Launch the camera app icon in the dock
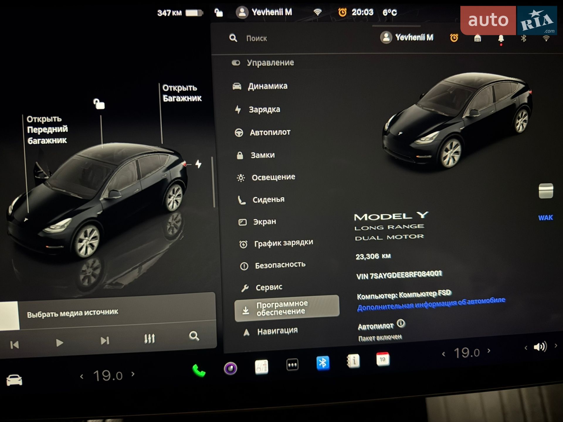 tap(230, 368)
